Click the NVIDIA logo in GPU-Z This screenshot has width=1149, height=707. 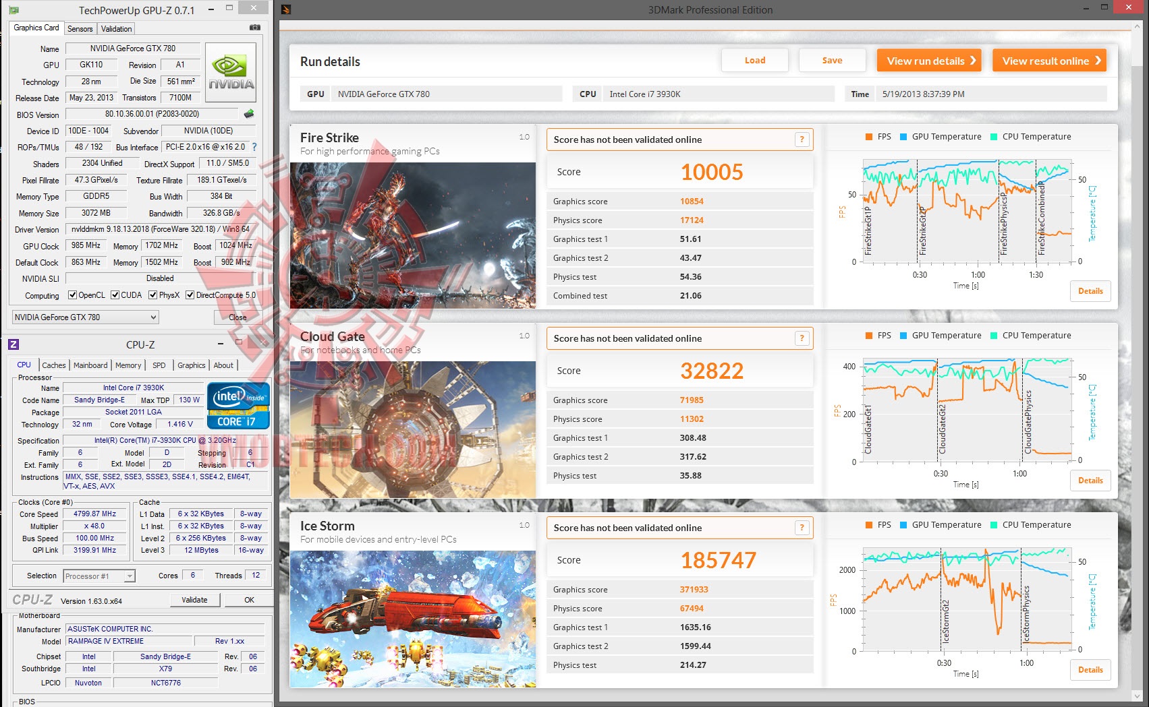(231, 73)
